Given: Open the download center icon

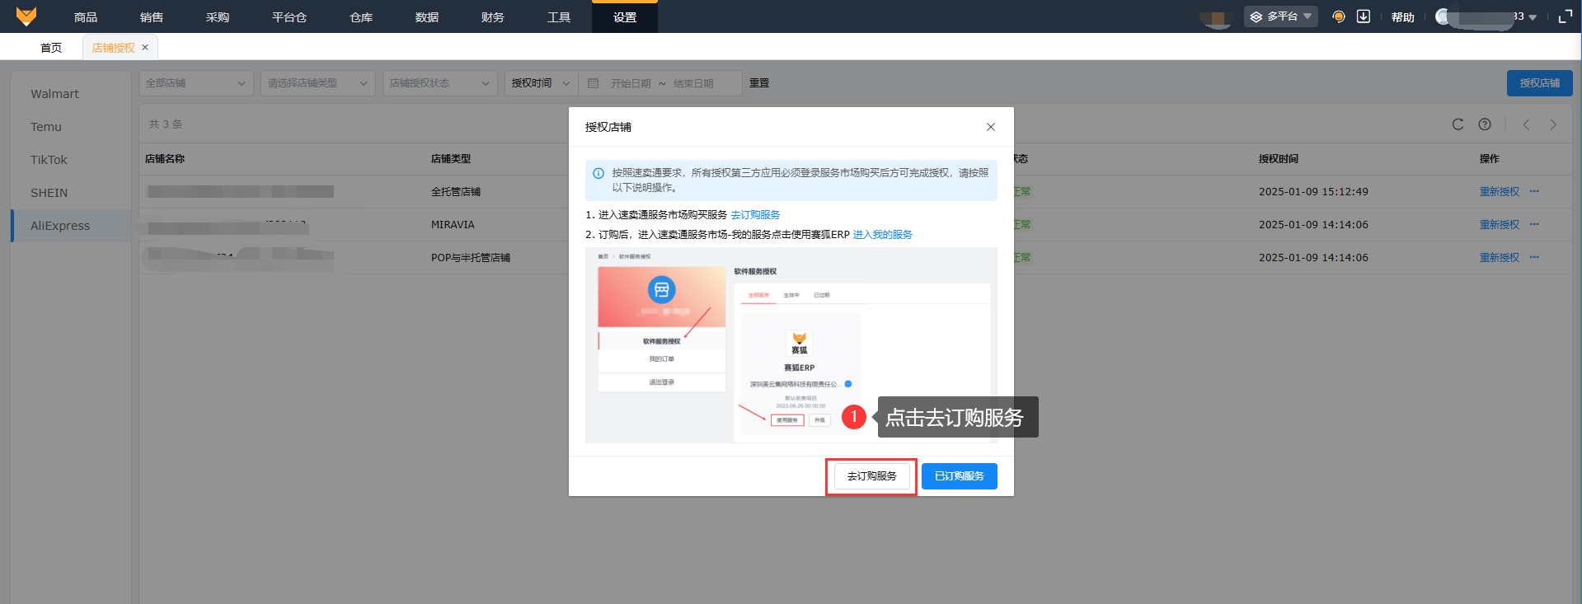Looking at the screenshot, I should point(1364,16).
